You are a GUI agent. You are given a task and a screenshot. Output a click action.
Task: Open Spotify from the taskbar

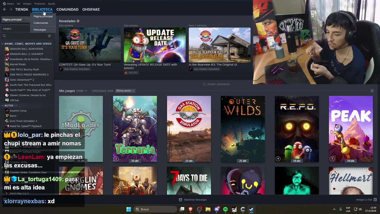(x=225, y=209)
